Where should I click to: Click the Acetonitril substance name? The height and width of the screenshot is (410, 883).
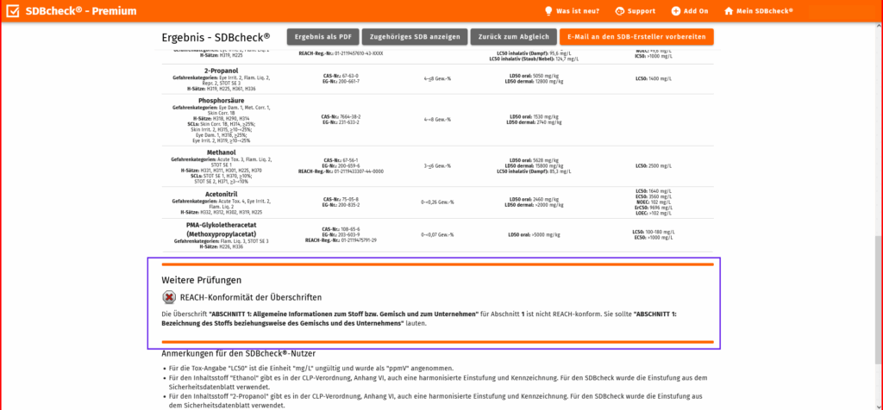(221, 193)
